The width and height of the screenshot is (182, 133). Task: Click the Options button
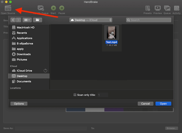[x=19, y=104]
